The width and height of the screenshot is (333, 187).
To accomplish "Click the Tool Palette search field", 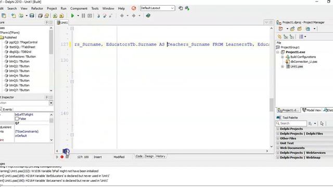I will (291, 123).
